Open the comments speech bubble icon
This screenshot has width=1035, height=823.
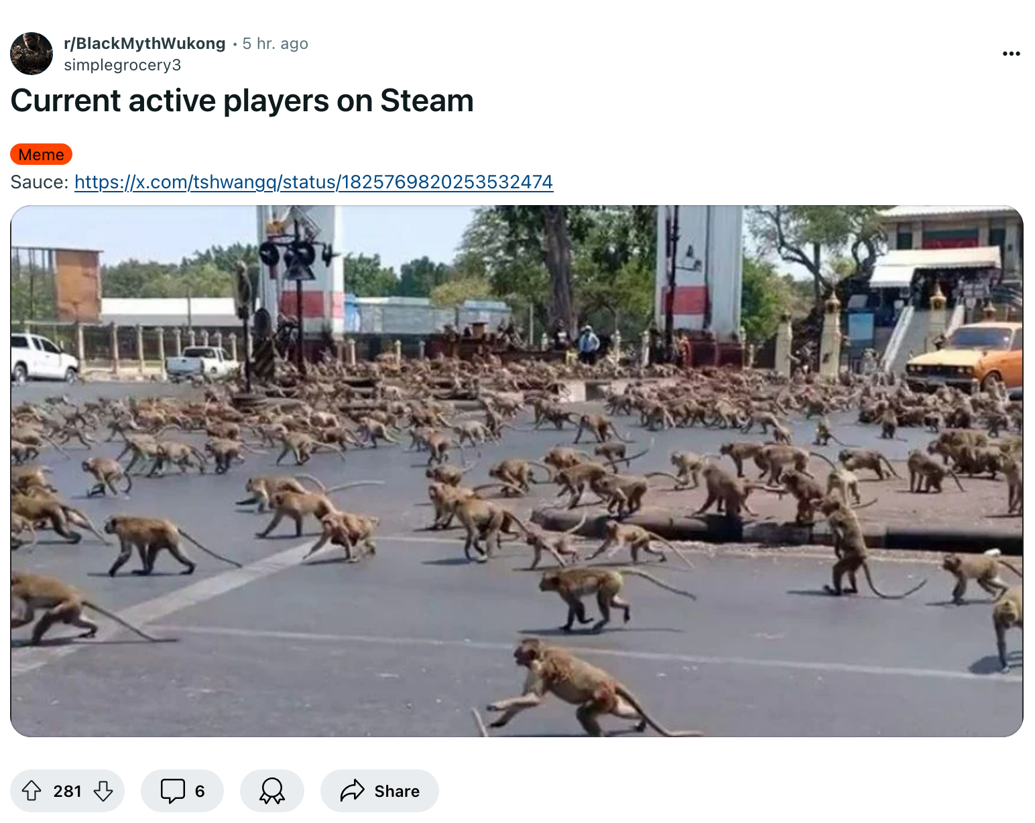172,791
